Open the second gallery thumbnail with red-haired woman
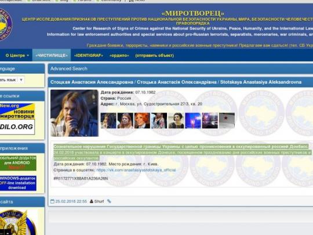 tap(125, 121)
